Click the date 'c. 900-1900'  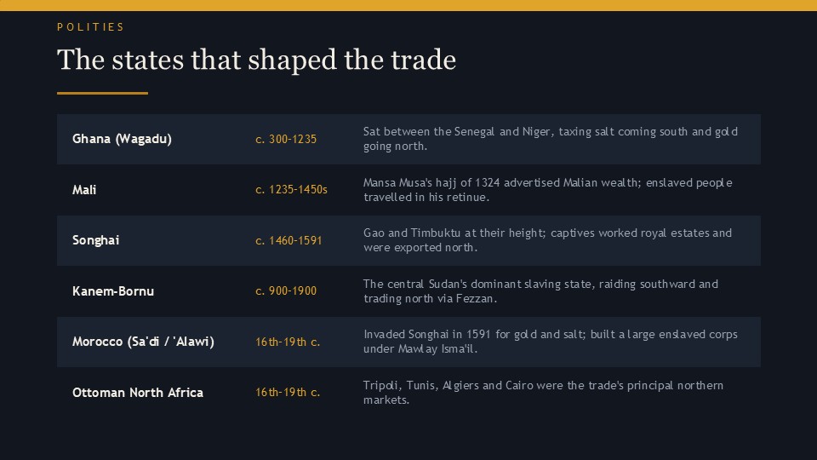point(286,291)
